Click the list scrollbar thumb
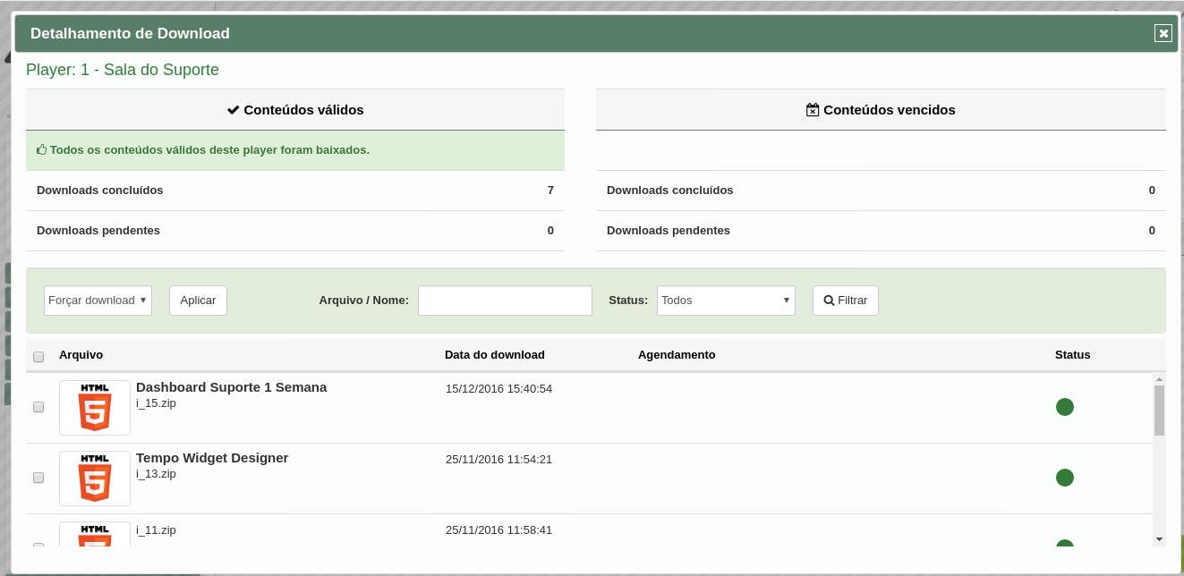The image size is (1184, 576). point(1159,410)
